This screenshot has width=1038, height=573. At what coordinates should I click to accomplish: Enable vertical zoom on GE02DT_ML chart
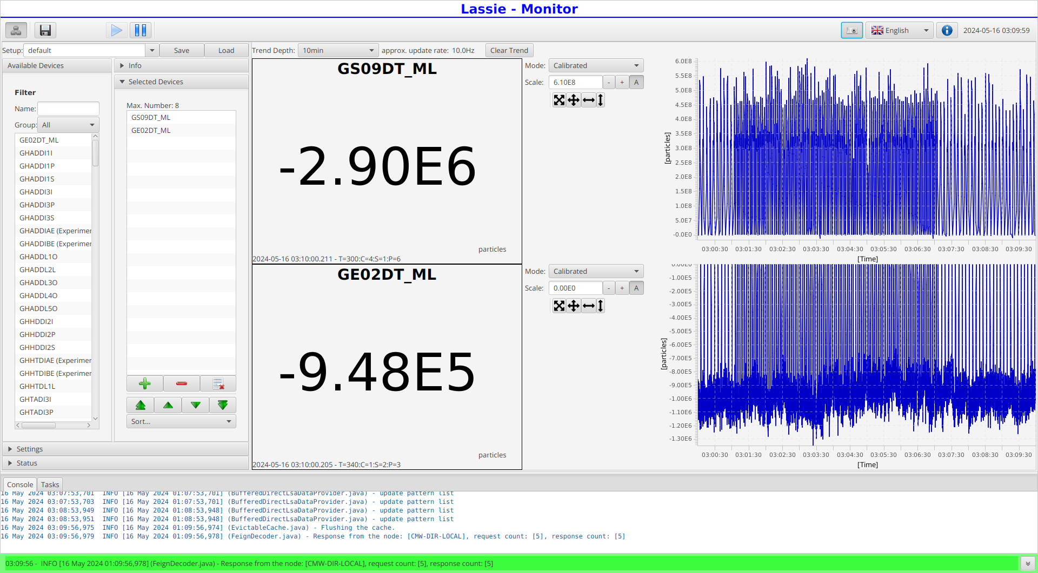pyautogui.click(x=600, y=306)
